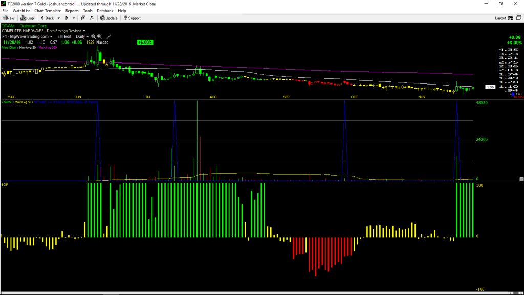Expand the Data Storage Devices industry dropdown
The height and width of the screenshot is (295, 524).
84,31
